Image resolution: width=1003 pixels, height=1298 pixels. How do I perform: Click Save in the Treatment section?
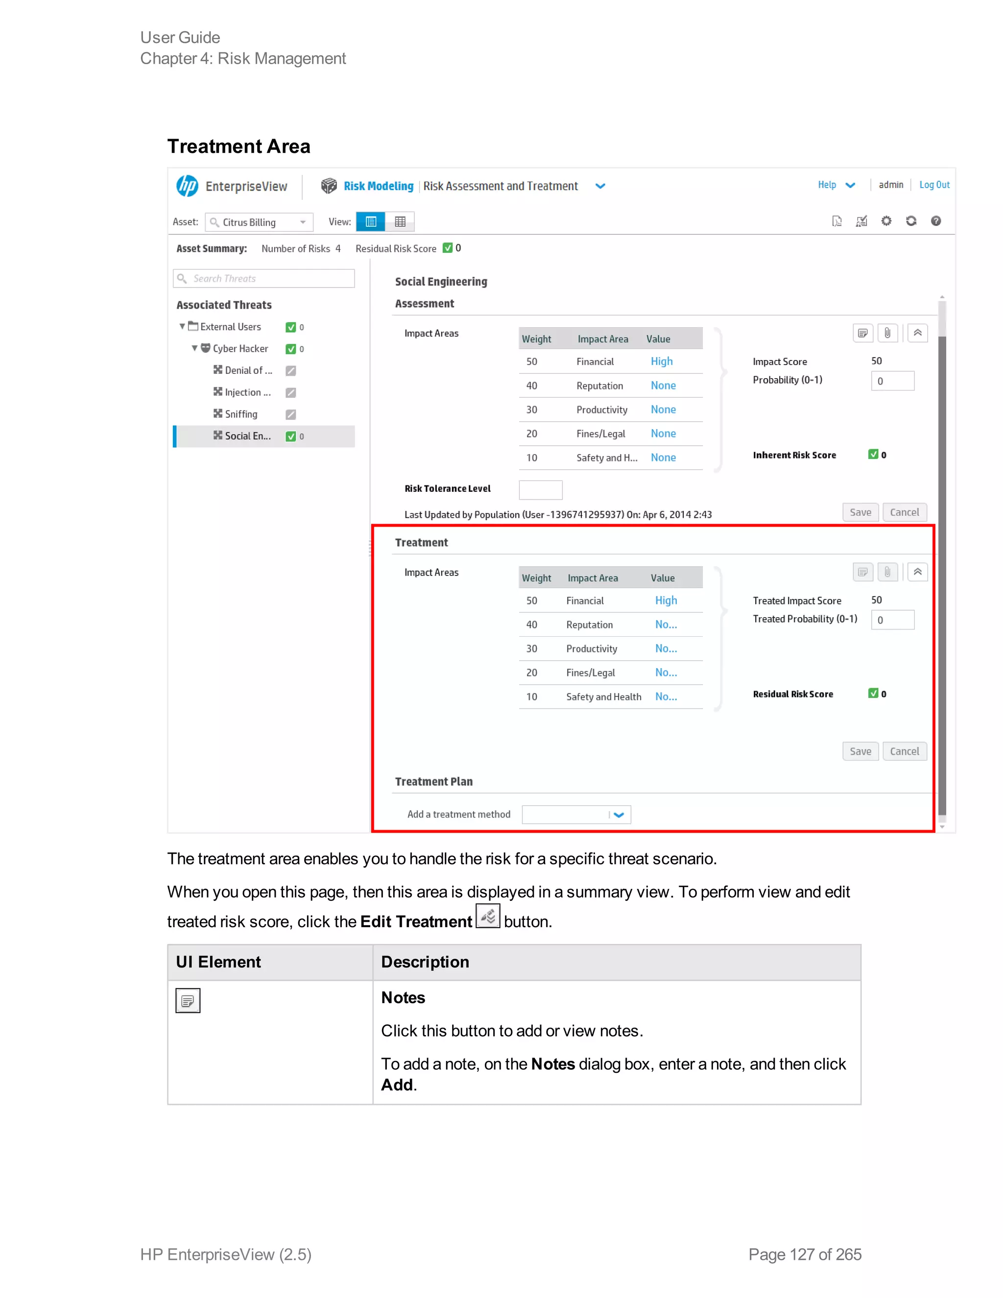pos(860,751)
